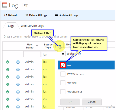Uncheck the ios filter checkbox
Image resolution: width=116 pixels, height=110 pixels.
tap(63, 65)
